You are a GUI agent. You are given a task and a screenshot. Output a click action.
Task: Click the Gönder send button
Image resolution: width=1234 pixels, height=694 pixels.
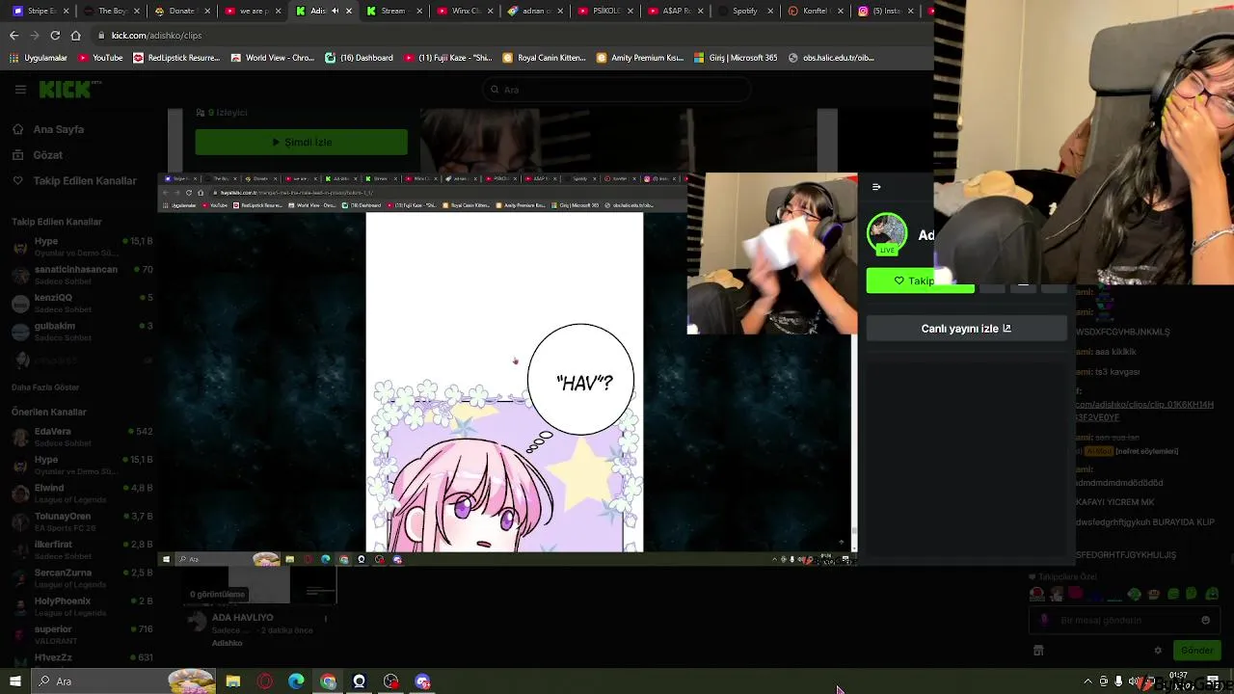tap(1196, 651)
